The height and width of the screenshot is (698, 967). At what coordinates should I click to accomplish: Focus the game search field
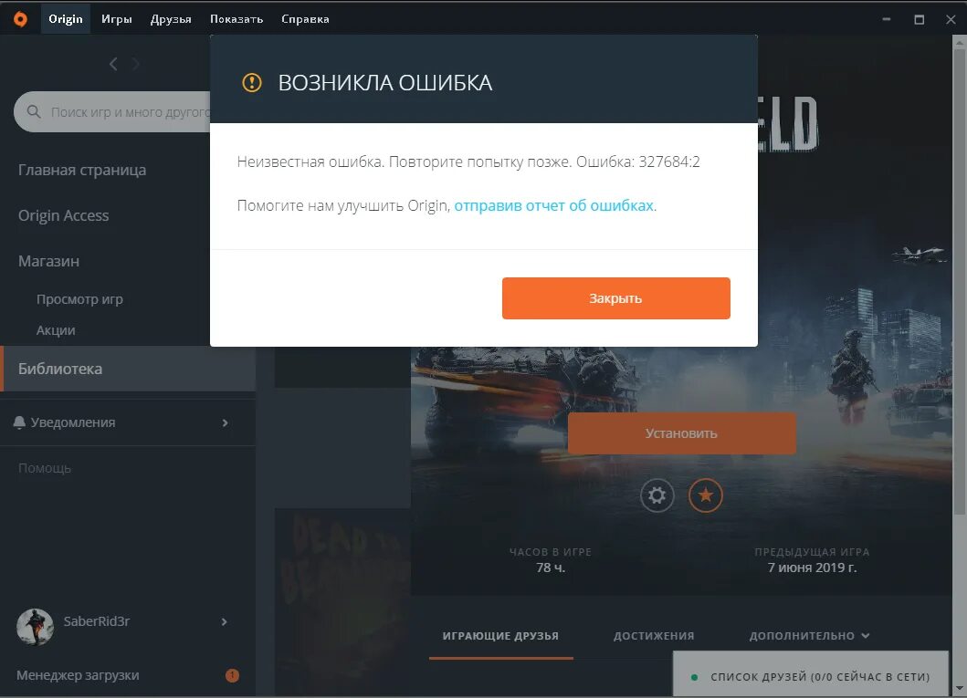[112, 111]
